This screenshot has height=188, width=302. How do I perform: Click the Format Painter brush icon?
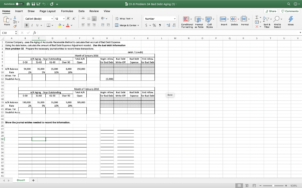pyautogui.click(x=15, y=26)
